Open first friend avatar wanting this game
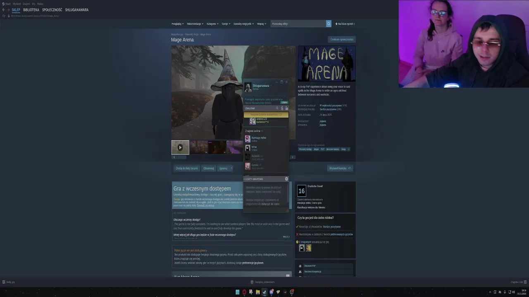This screenshot has height=297, width=529. click(x=302, y=248)
